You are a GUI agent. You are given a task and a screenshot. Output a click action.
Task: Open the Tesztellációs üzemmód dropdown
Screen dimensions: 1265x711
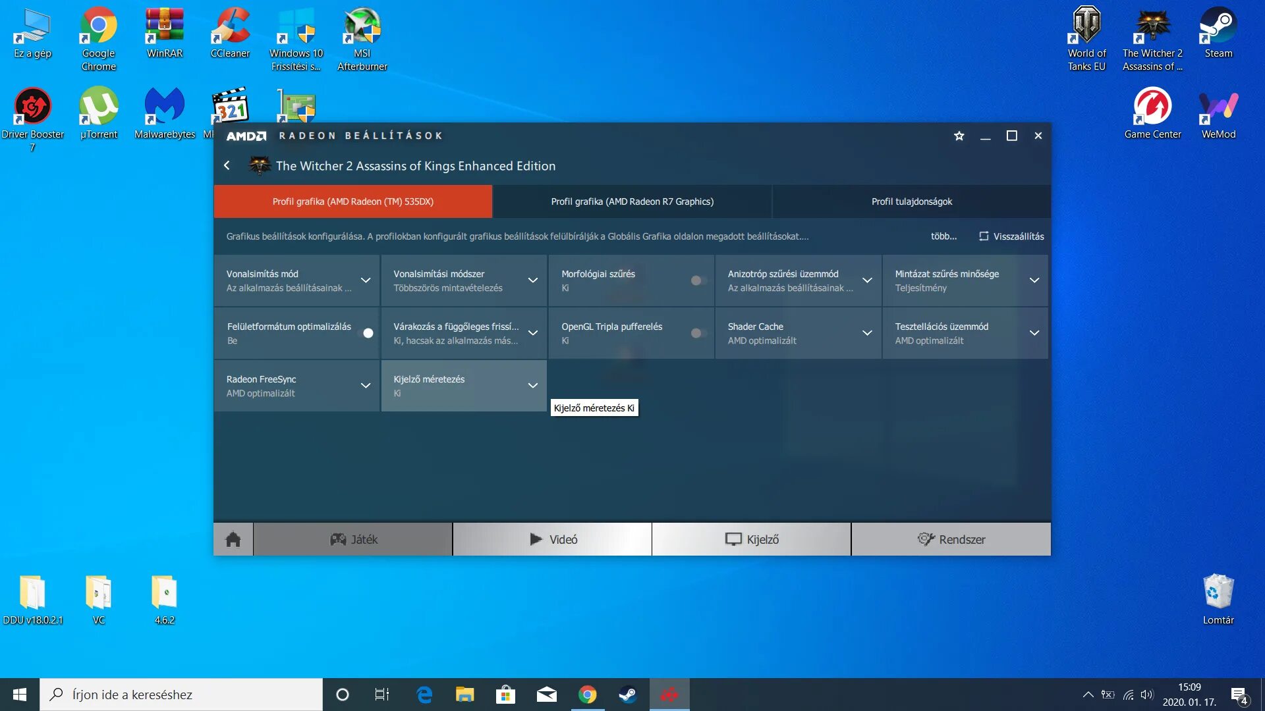point(1034,333)
